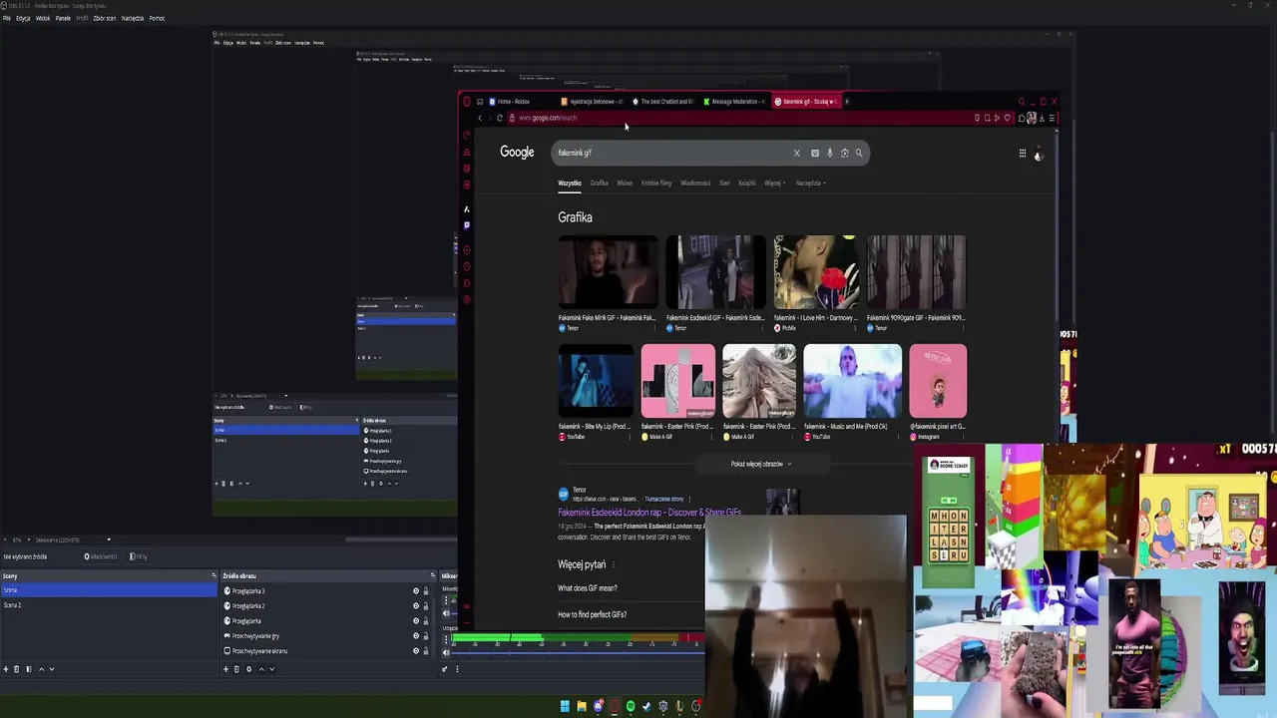Image resolution: width=1277 pixels, height=718 pixels.
Task: Switch to Wideo search tab
Action: [x=625, y=183]
